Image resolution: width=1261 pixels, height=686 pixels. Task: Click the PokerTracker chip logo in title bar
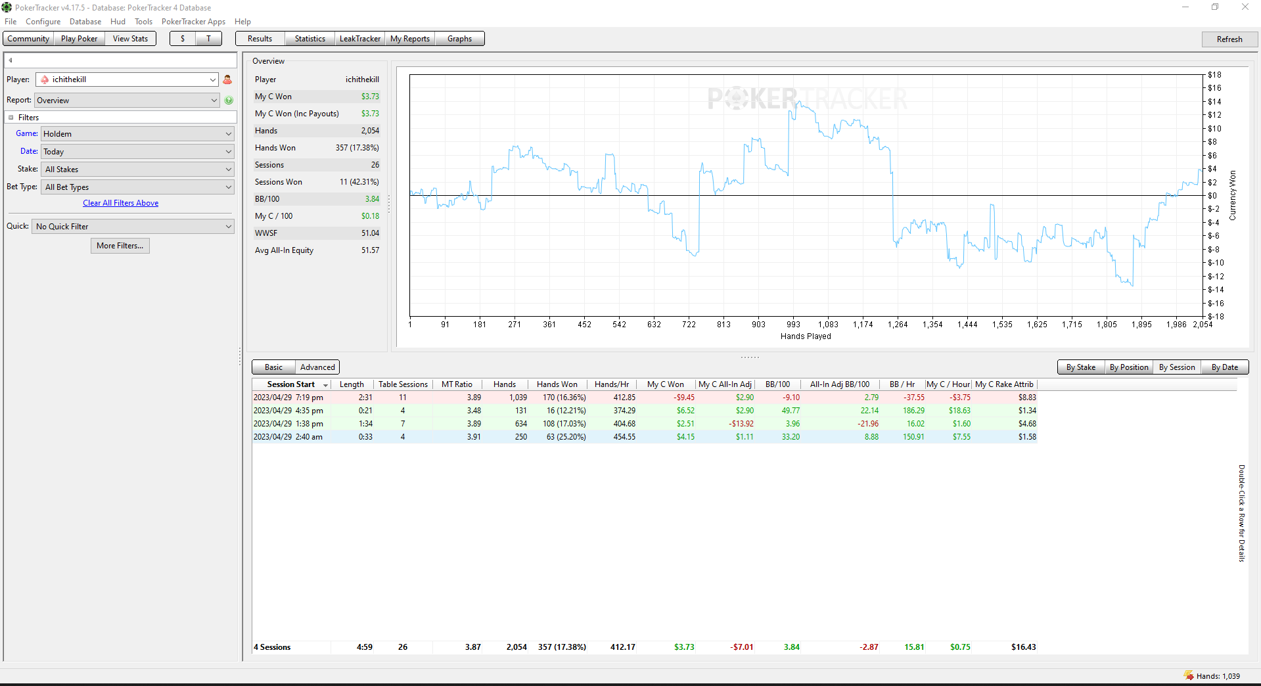[x=7, y=7]
